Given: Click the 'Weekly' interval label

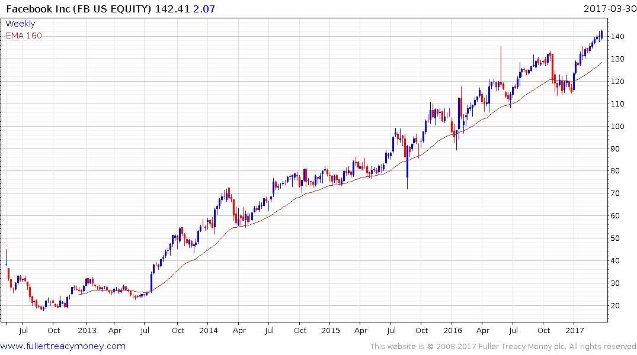Looking at the screenshot, I should [20, 24].
